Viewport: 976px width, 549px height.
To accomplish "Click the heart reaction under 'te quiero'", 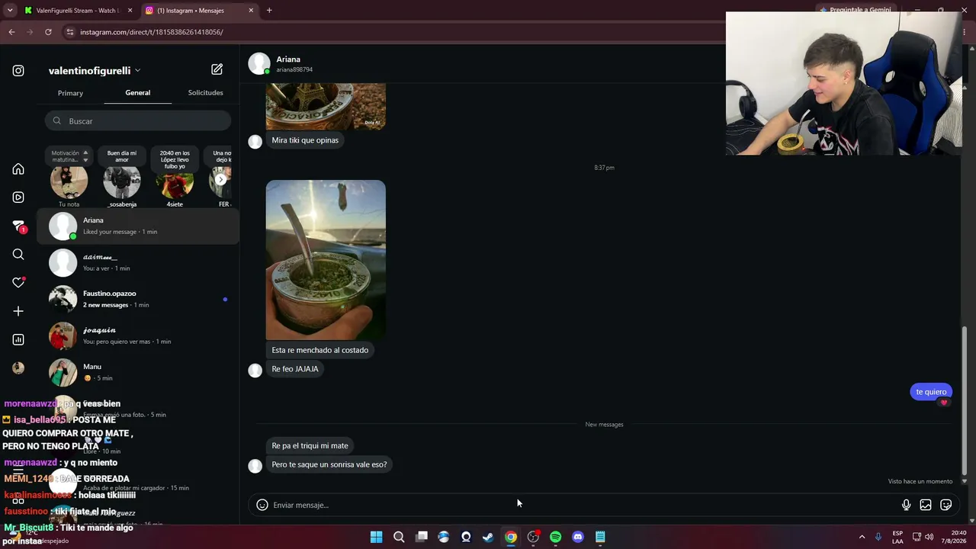I will (944, 403).
